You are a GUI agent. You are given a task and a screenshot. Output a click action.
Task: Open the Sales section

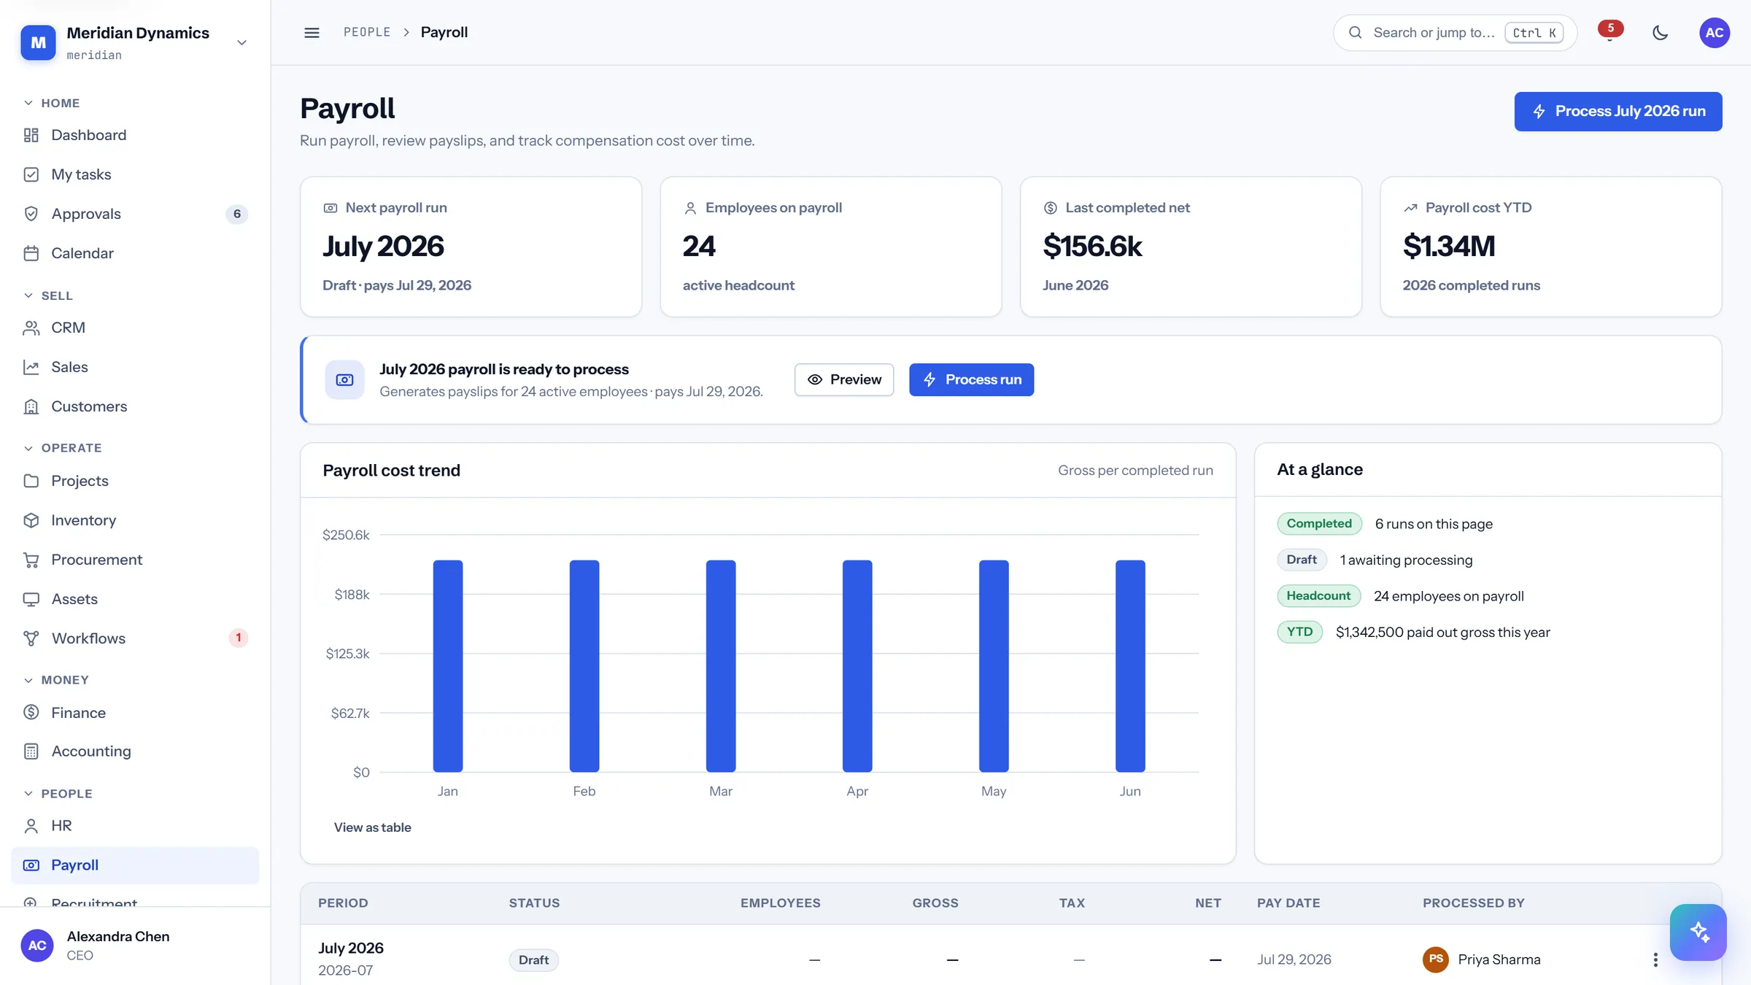(x=135, y=367)
